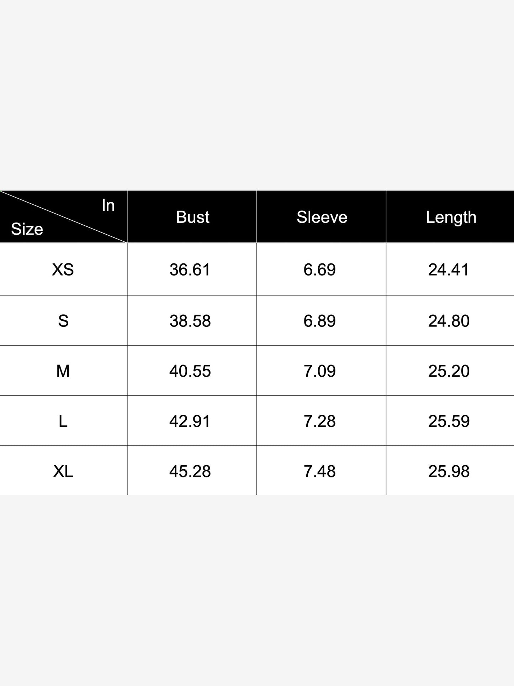Viewport: 514px width, 686px height.
Task: Click the L bust value 42.91
Action: [x=190, y=421]
